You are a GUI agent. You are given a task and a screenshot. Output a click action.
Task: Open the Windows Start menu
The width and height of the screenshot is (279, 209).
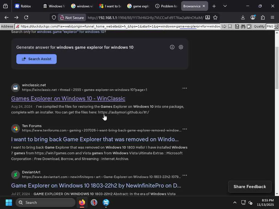point(9,202)
